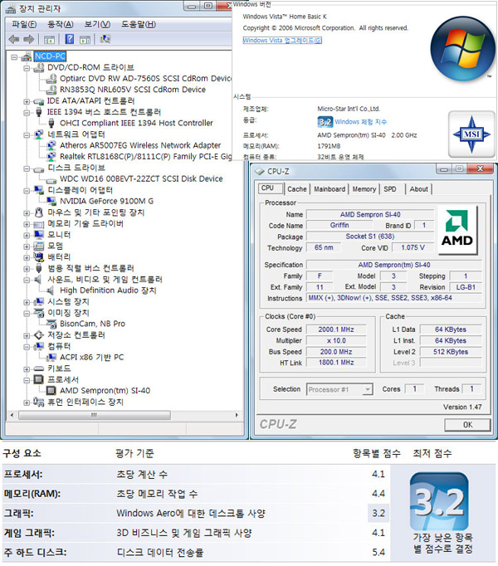Viewport: 498px width, 566px height.
Task: Select High Definition Audio 장치
Action: (108, 290)
